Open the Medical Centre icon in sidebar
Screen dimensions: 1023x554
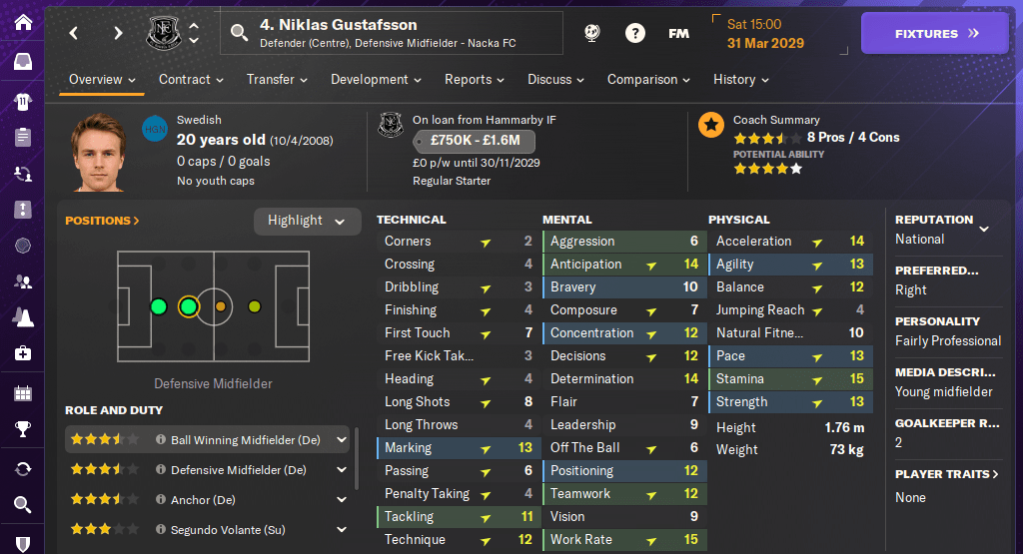coord(22,353)
